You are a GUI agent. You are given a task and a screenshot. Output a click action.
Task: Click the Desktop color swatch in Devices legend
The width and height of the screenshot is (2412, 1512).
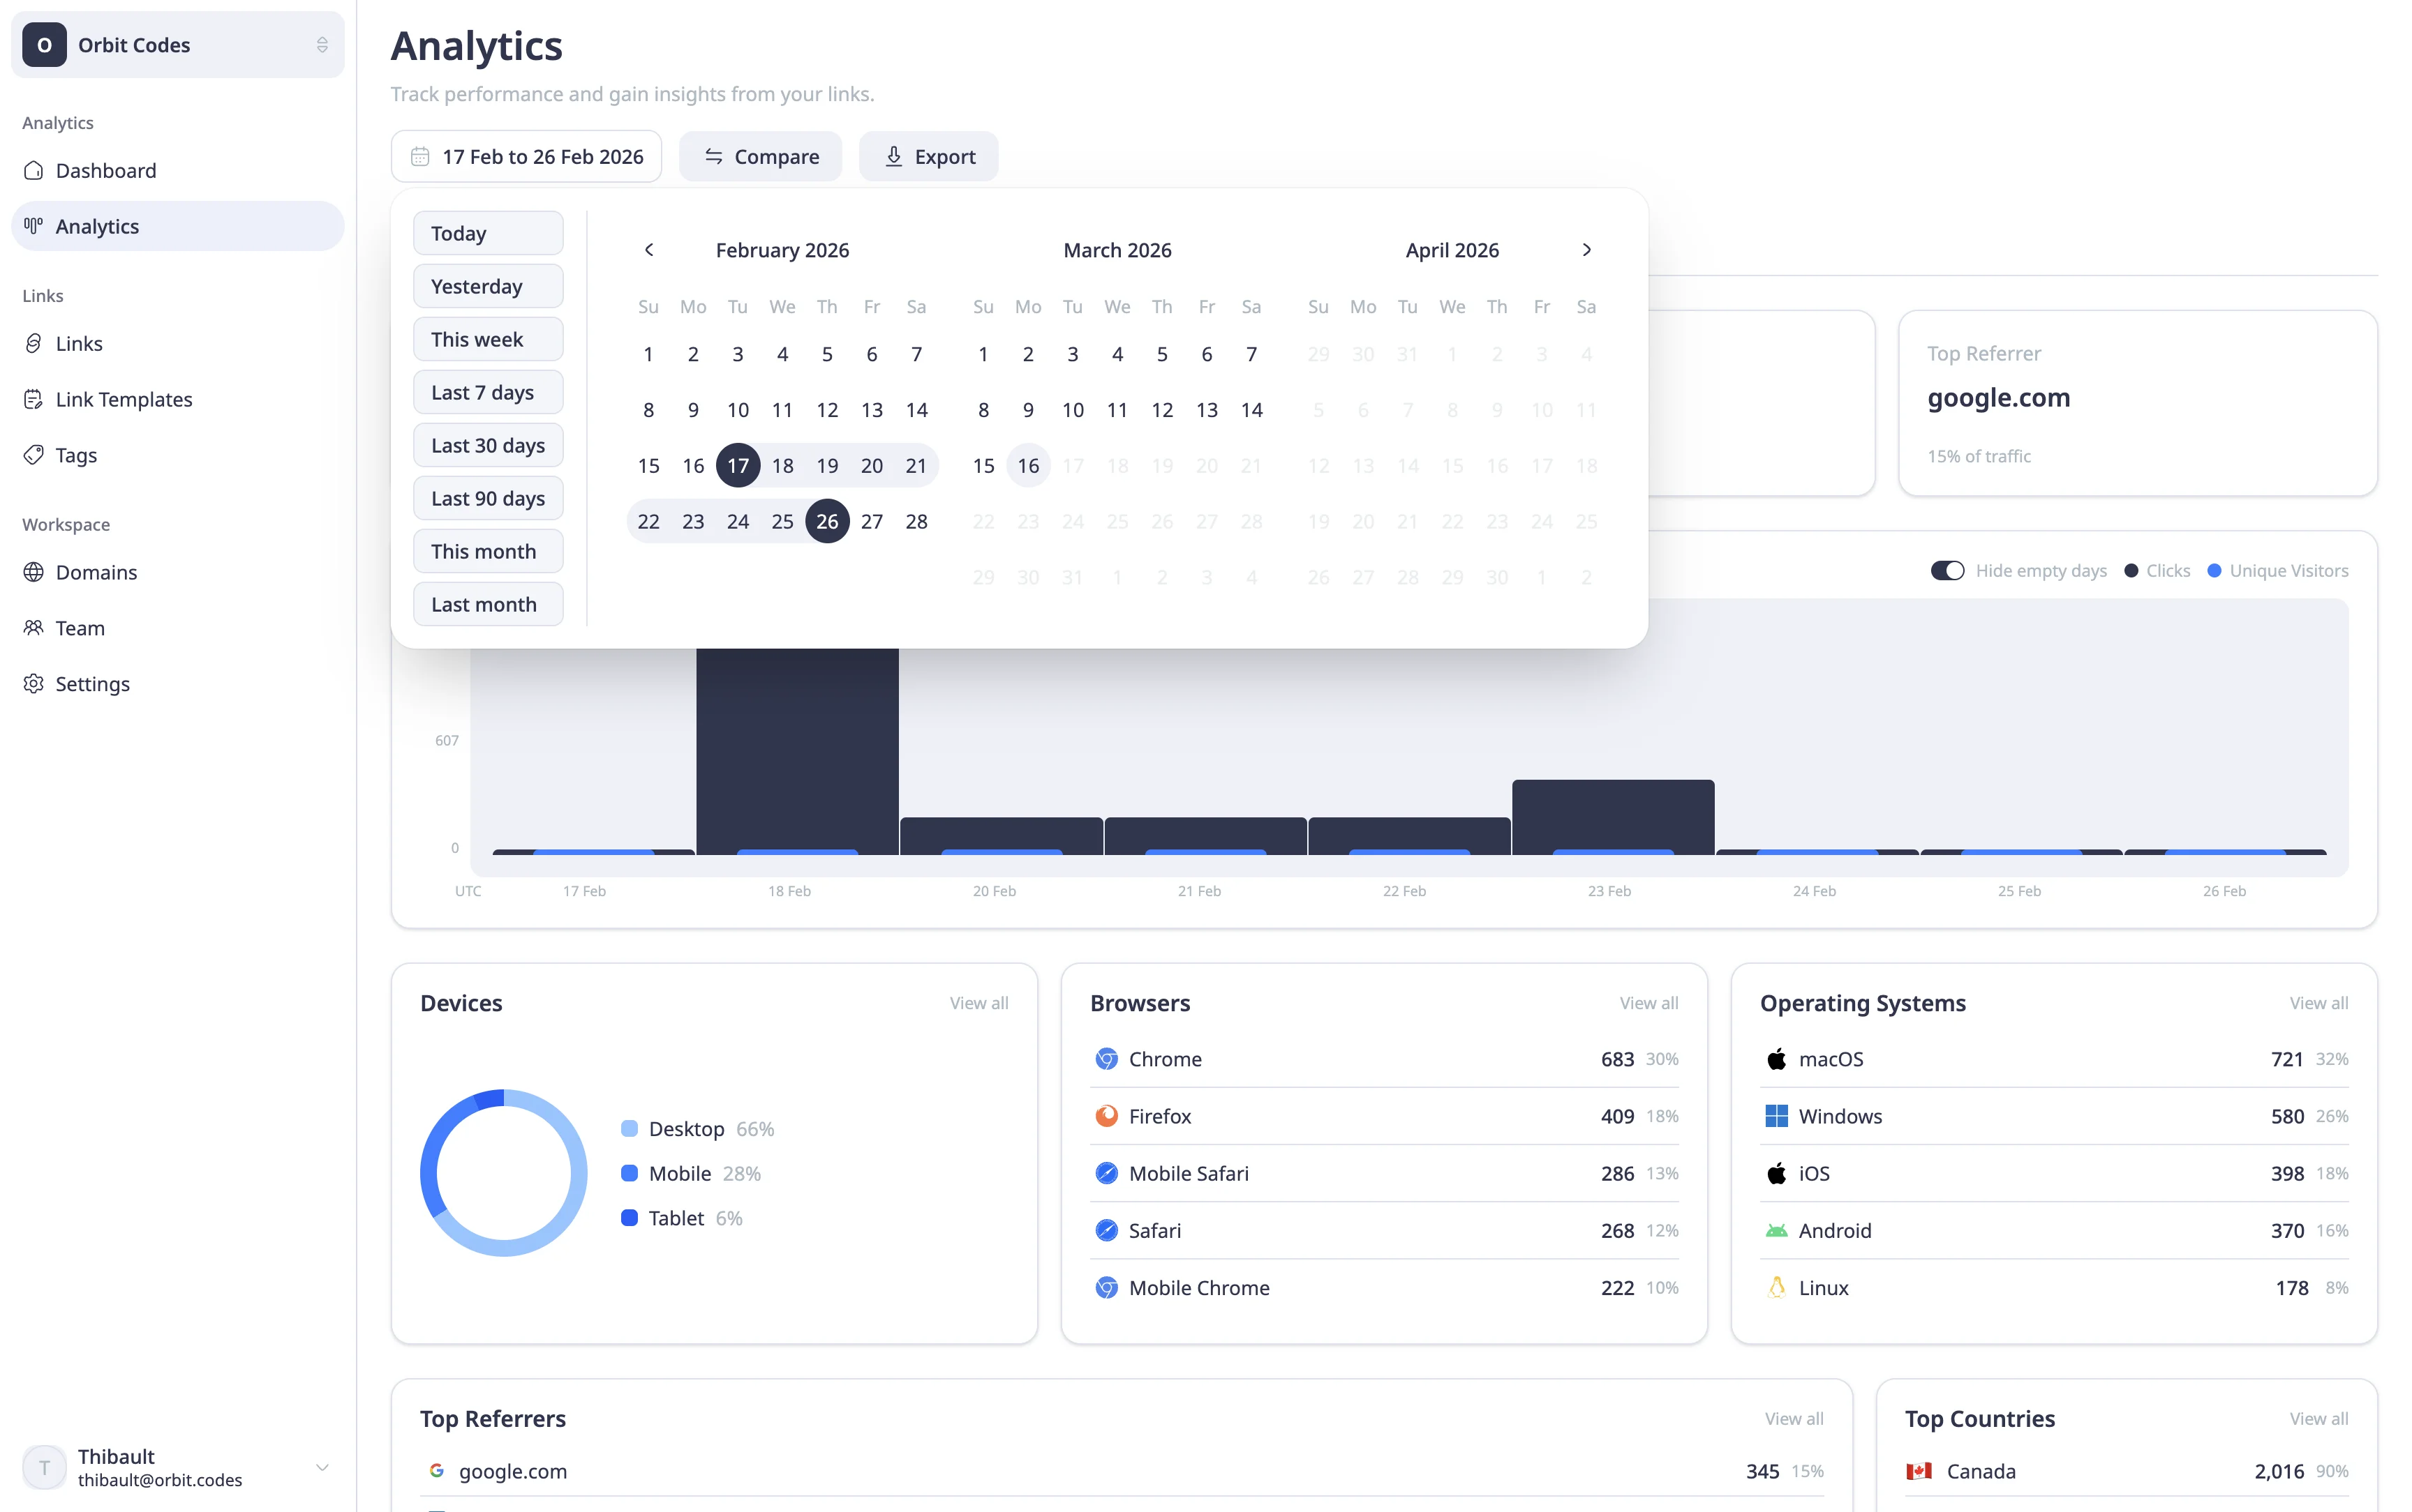click(630, 1129)
